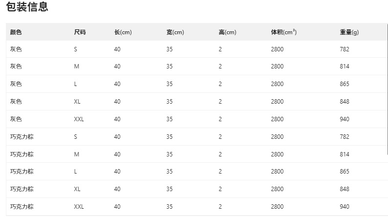Click 巧克力棕 in the size S row
Viewport: 388px width, 218px height.
click(x=22, y=137)
